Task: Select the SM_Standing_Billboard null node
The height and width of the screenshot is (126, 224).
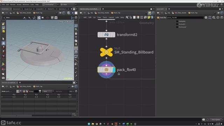Action: (106, 52)
